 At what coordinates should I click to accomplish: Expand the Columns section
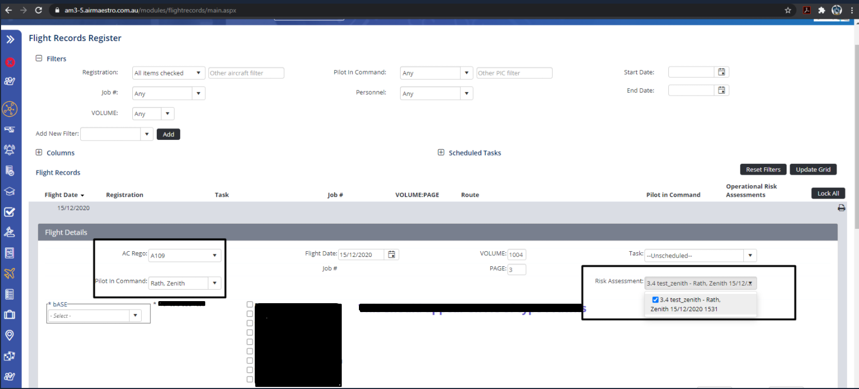click(39, 152)
